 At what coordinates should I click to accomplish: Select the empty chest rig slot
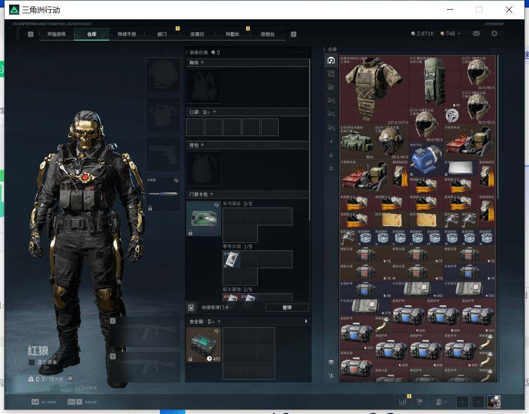[x=204, y=86]
